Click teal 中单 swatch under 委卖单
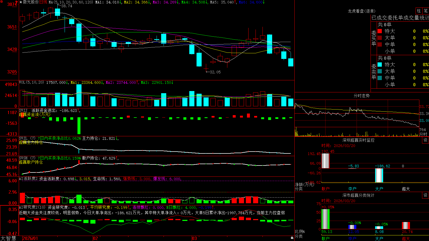 380,78
